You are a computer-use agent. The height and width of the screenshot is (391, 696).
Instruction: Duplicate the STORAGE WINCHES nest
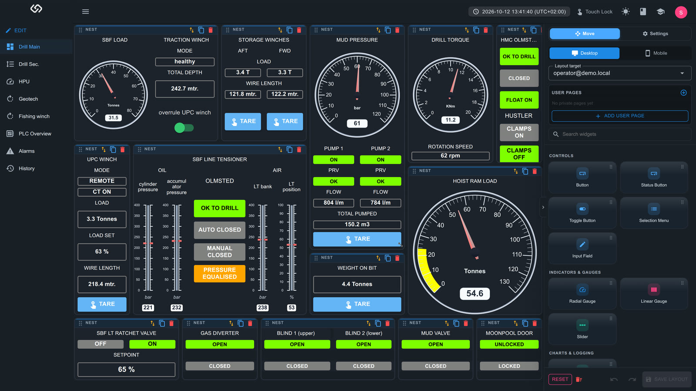coord(290,30)
